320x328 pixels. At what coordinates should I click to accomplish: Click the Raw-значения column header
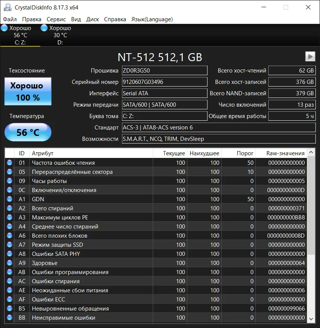281,153
